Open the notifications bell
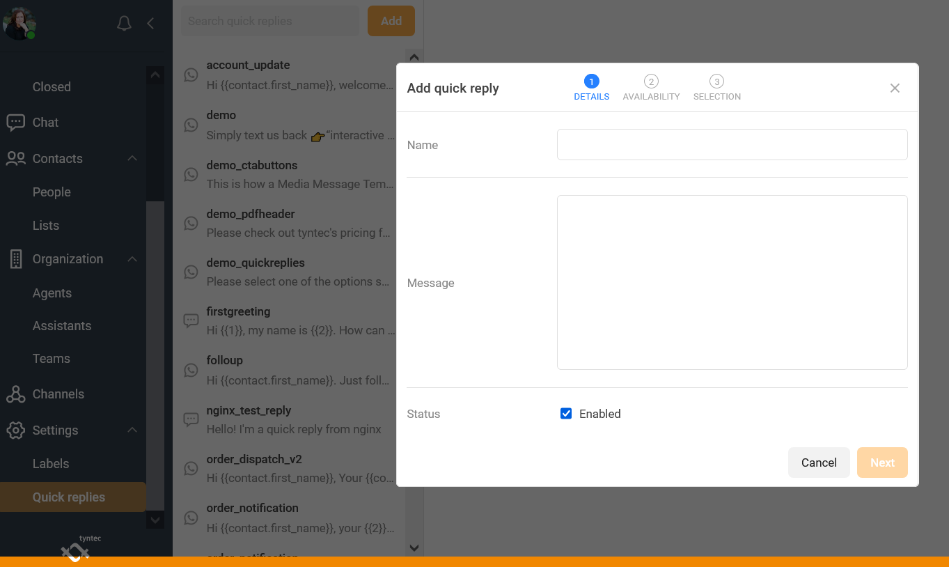 click(x=124, y=24)
